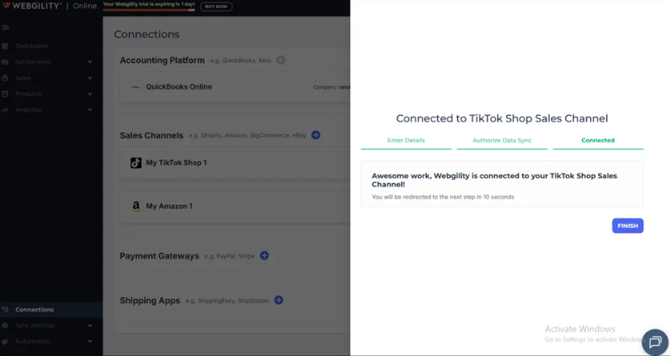Open Products in the sidebar
Viewport: 670px width, 356px height.
tap(29, 93)
